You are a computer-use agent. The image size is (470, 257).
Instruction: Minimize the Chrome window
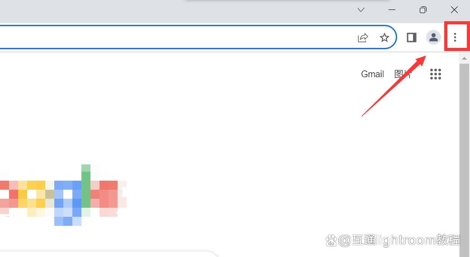pos(392,10)
